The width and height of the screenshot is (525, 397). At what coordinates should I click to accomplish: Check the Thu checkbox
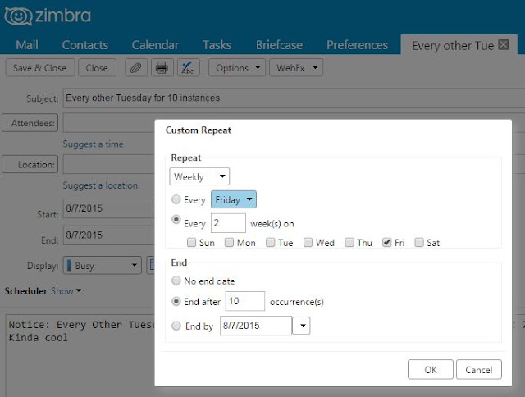[349, 242]
